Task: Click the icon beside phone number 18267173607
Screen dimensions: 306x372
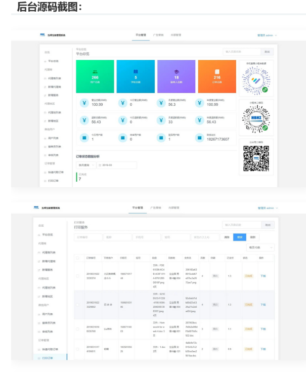Action: click(x=200, y=137)
